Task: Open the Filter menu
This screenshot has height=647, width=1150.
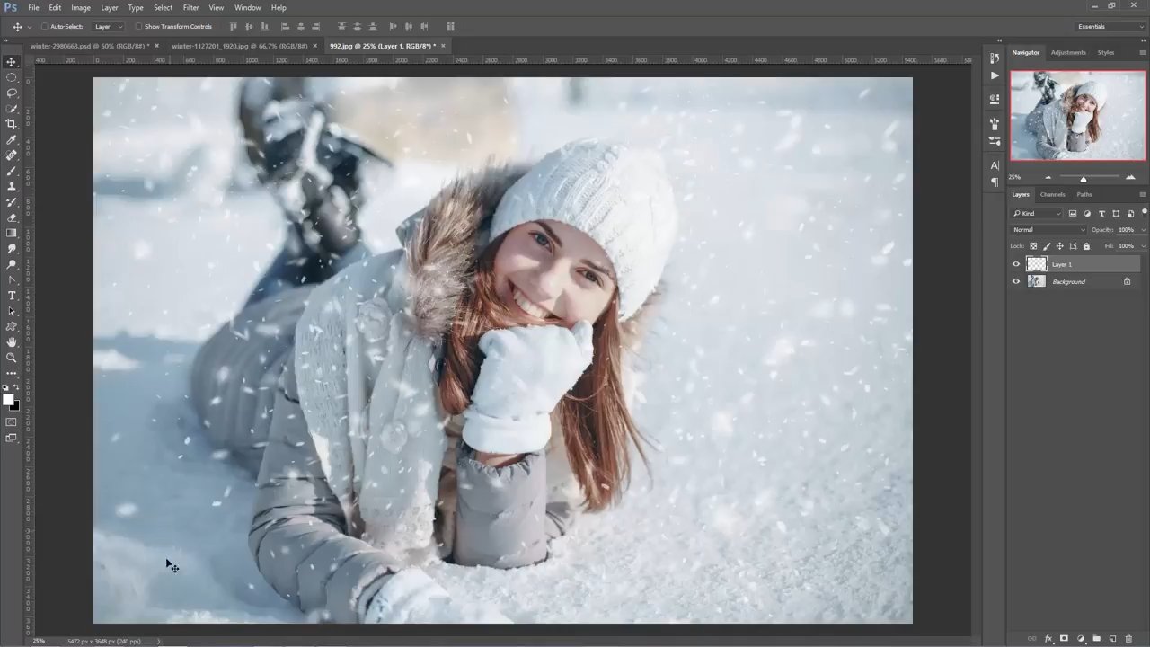Action: click(190, 8)
